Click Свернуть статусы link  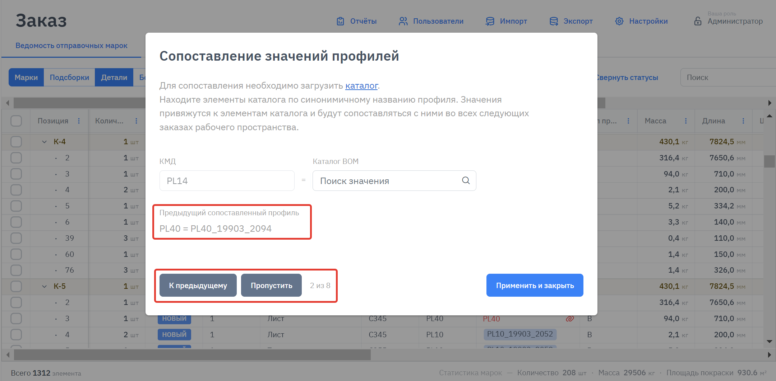point(628,77)
